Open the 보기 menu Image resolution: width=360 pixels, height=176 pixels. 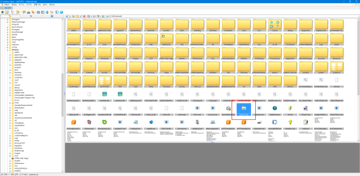click(22, 4)
